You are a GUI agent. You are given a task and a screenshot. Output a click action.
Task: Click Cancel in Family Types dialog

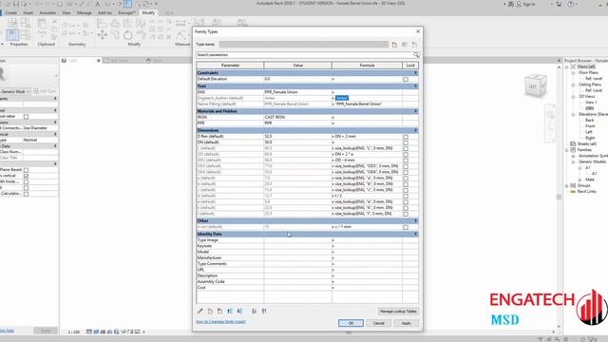tap(378, 323)
